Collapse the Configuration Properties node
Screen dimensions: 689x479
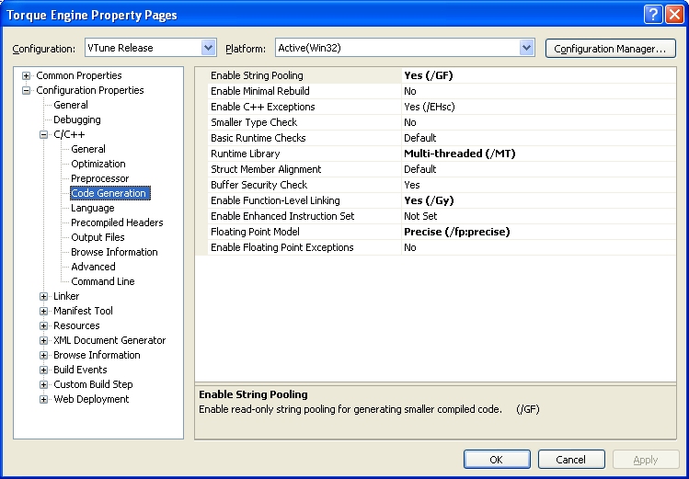pos(27,90)
